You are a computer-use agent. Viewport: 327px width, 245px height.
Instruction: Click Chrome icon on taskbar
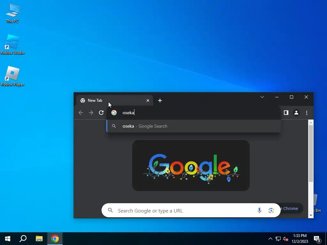55,239
